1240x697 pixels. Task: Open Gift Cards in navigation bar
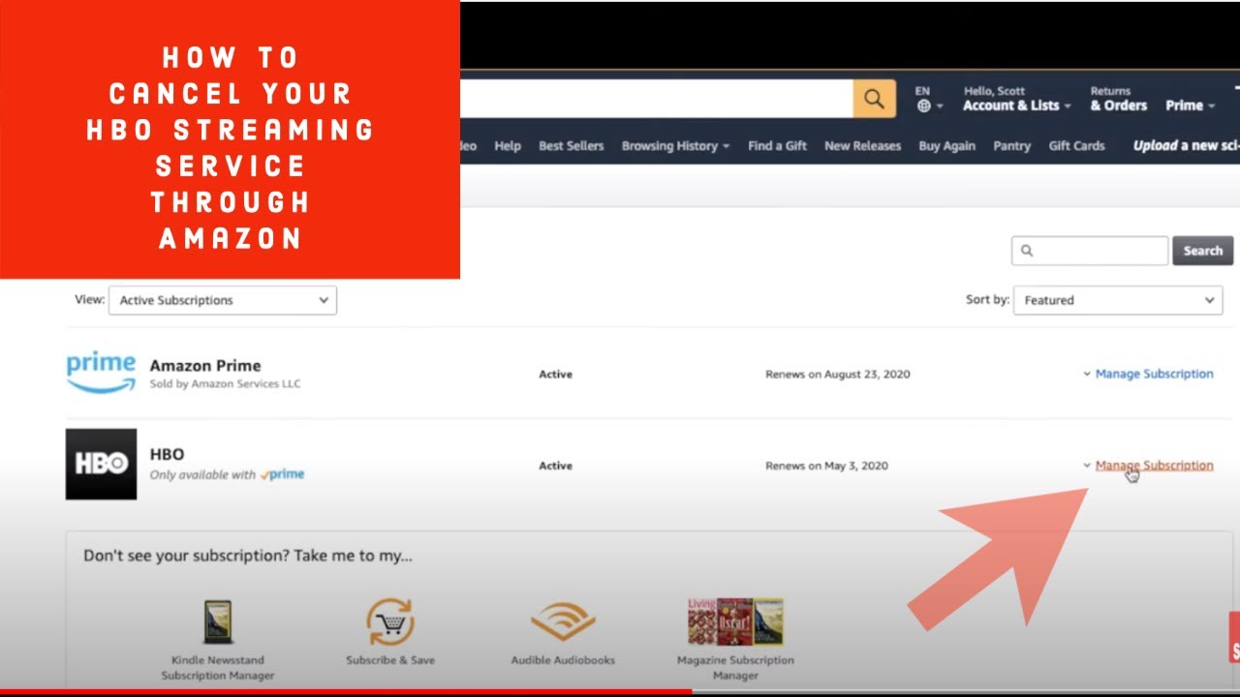[1076, 146]
